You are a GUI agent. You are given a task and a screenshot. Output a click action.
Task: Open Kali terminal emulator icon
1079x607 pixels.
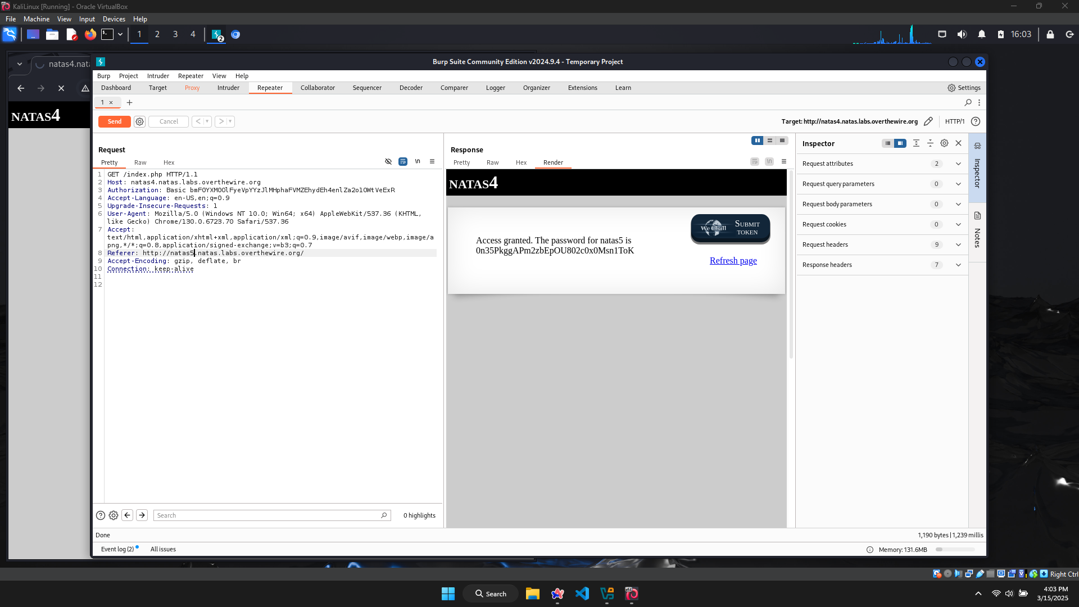point(107,34)
